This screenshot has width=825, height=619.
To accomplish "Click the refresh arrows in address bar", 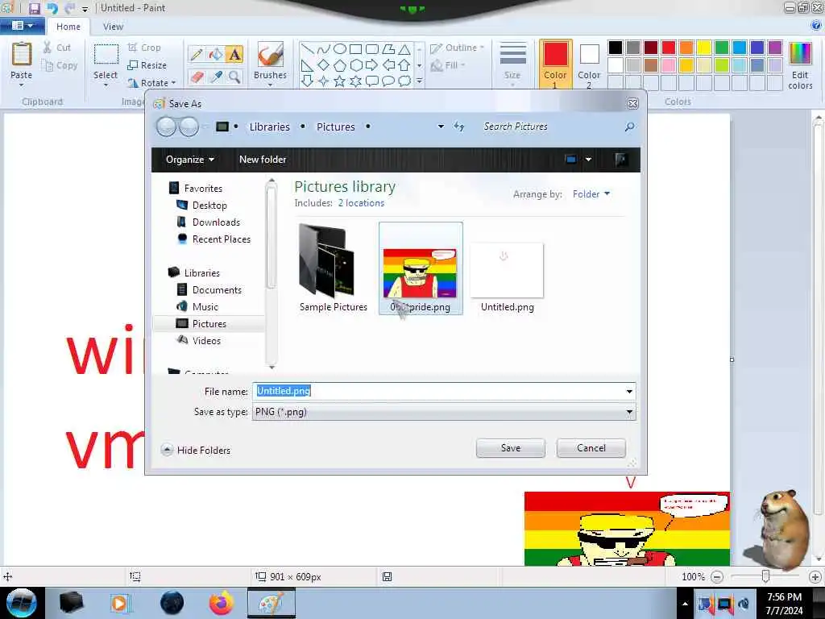I will pyautogui.click(x=459, y=127).
